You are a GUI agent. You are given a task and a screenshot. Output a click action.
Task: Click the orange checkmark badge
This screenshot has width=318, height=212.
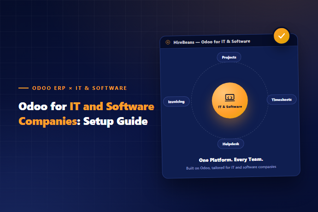(x=282, y=36)
